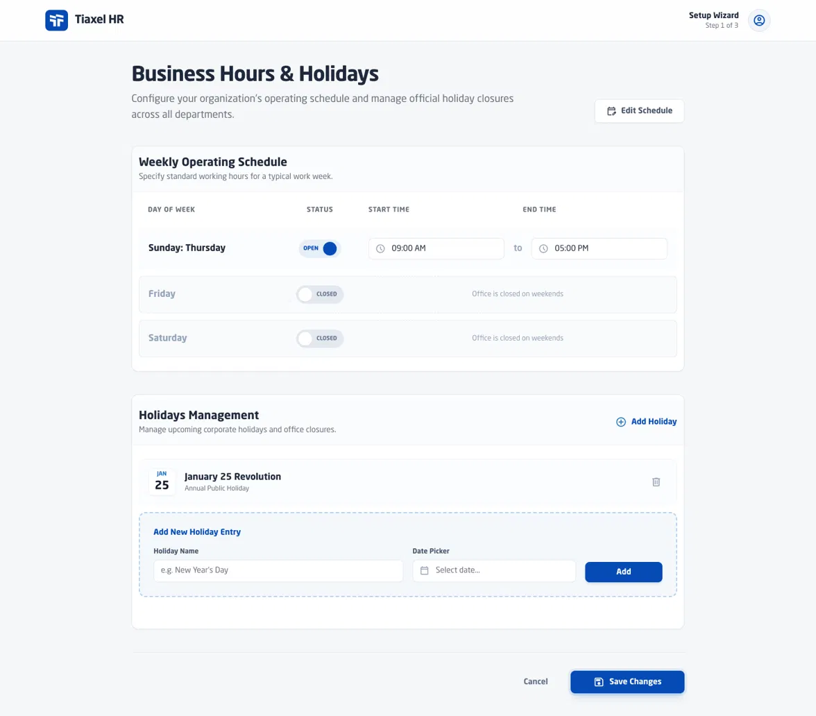Click the January 25 Revolution holiday name
The height and width of the screenshot is (716, 816).
(x=232, y=477)
